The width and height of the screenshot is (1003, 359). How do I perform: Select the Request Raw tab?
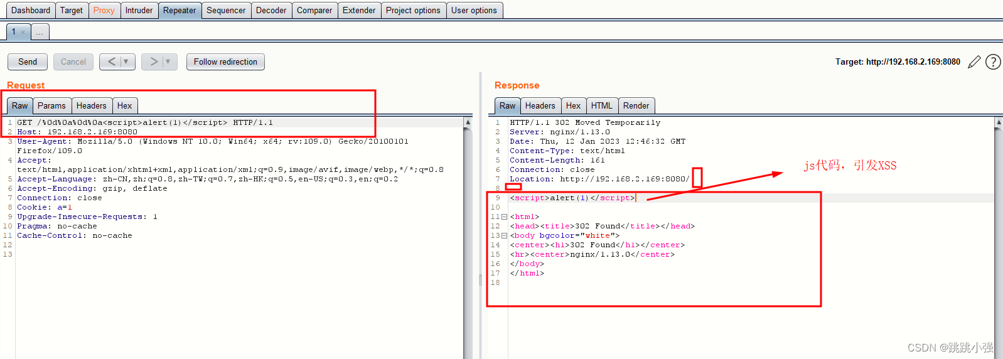(20, 105)
